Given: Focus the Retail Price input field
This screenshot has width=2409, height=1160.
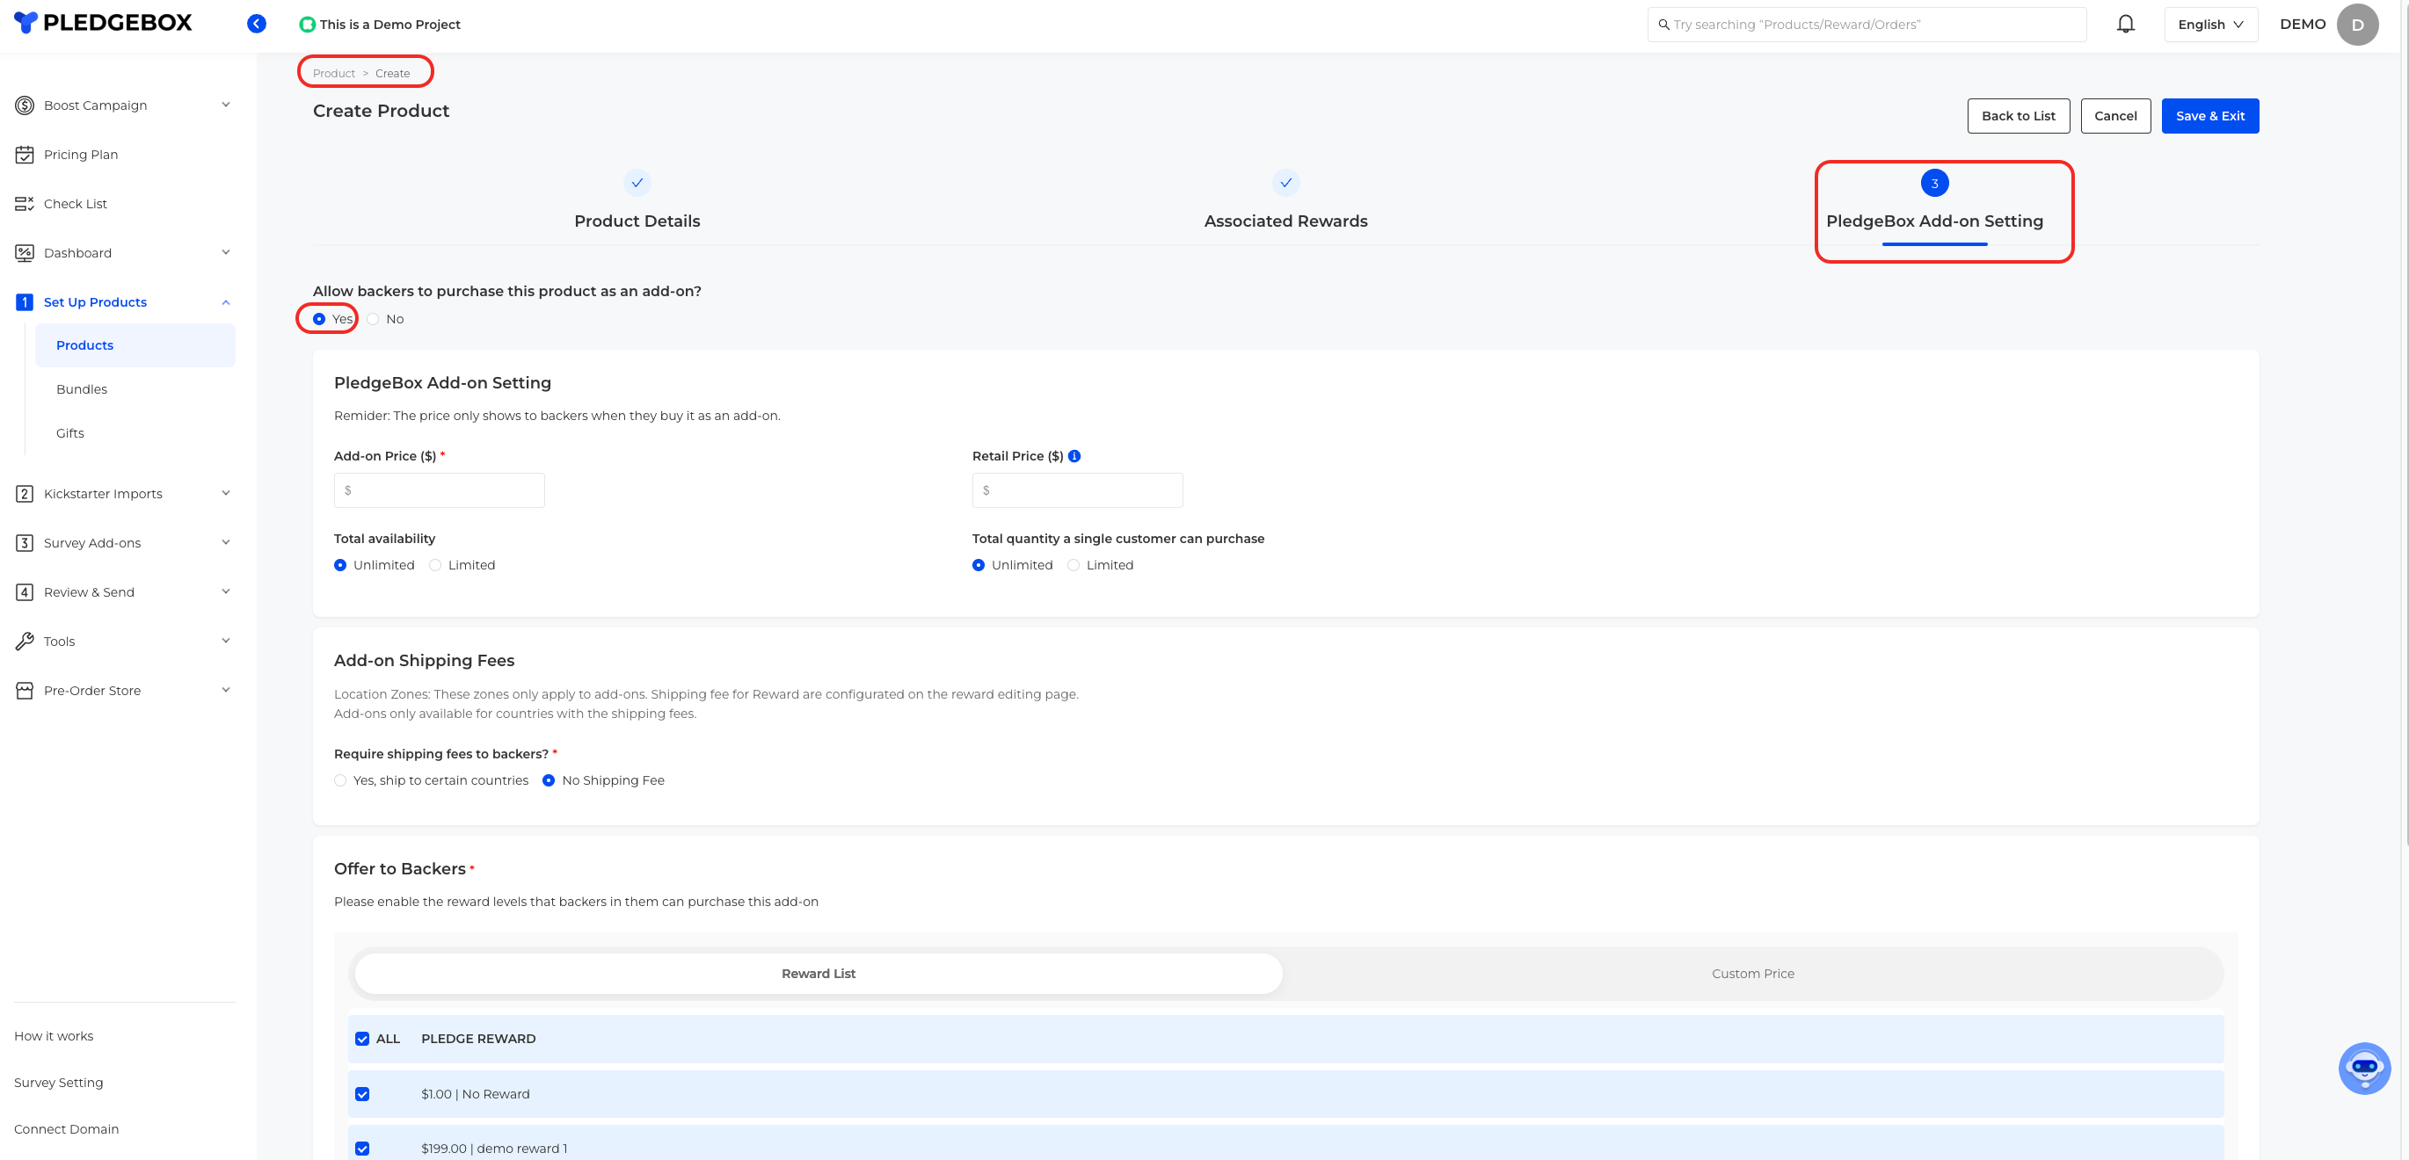Looking at the screenshot, I should (1077, 490).
